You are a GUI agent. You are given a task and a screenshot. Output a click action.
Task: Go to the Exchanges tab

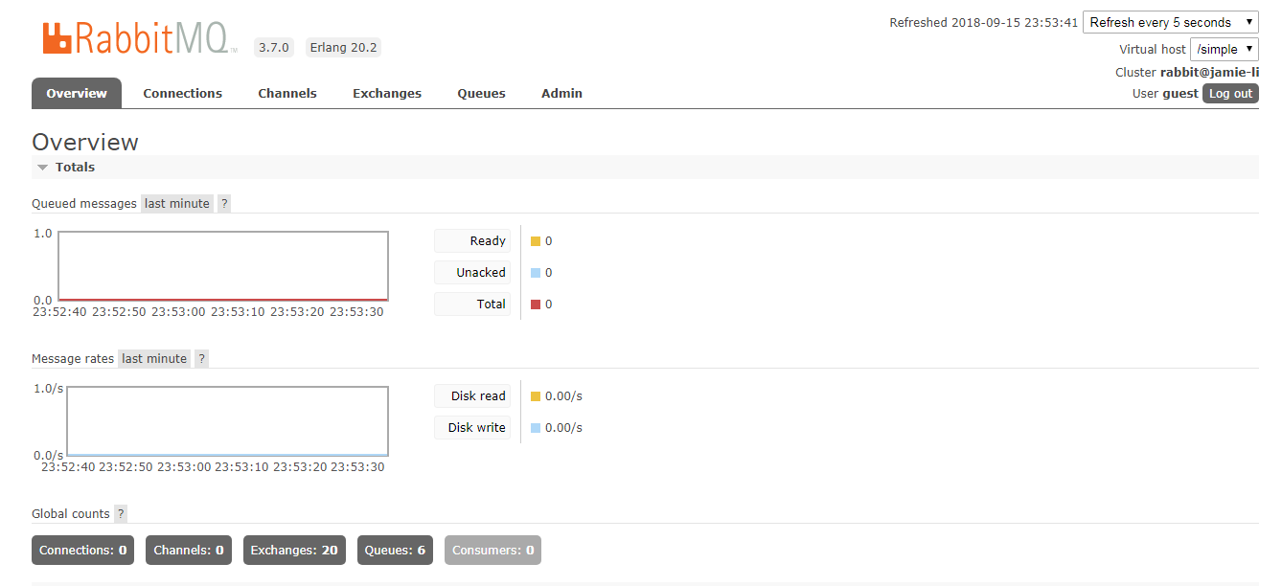tap(387, 93)
